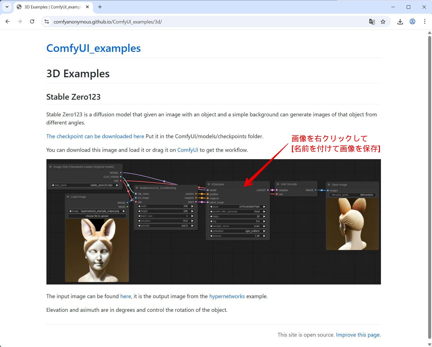Click the '3D Examples' heading
The image size is (432, 347).
point(78,74)
